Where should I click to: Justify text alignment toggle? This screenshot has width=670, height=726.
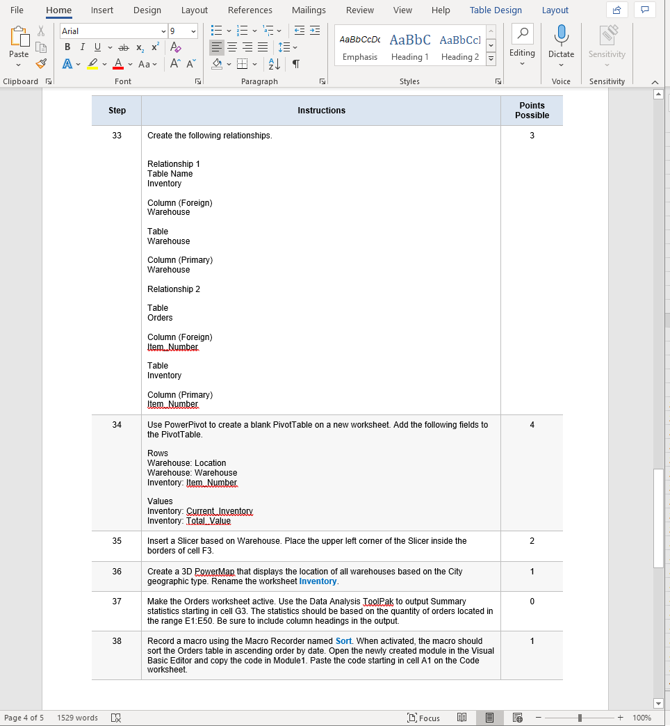click(262, 47)
